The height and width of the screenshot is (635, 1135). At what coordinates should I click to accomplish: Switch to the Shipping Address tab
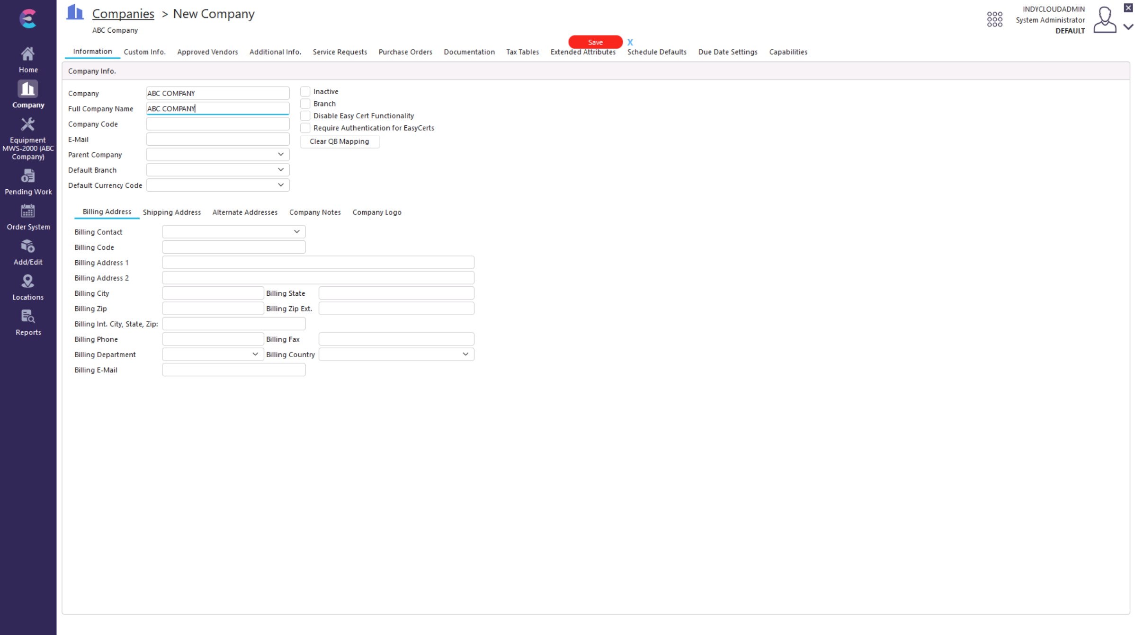(171, 212)
